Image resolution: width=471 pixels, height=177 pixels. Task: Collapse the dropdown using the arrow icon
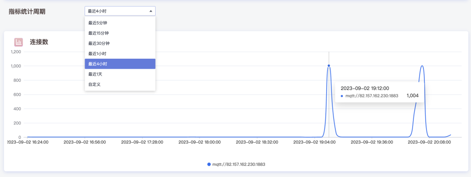click(150, 11)
